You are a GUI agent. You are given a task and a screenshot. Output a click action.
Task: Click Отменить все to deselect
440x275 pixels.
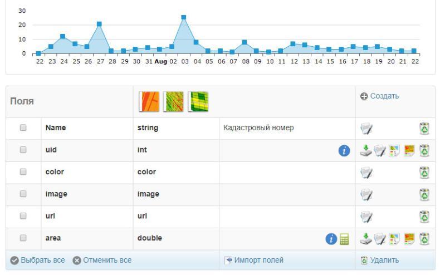point(102,260)
